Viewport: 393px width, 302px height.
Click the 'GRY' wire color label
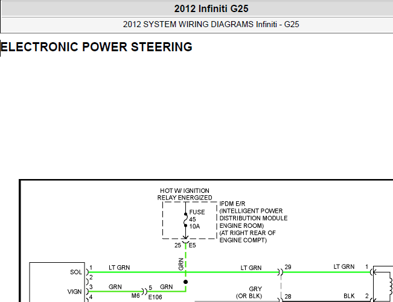pos(255,289)
